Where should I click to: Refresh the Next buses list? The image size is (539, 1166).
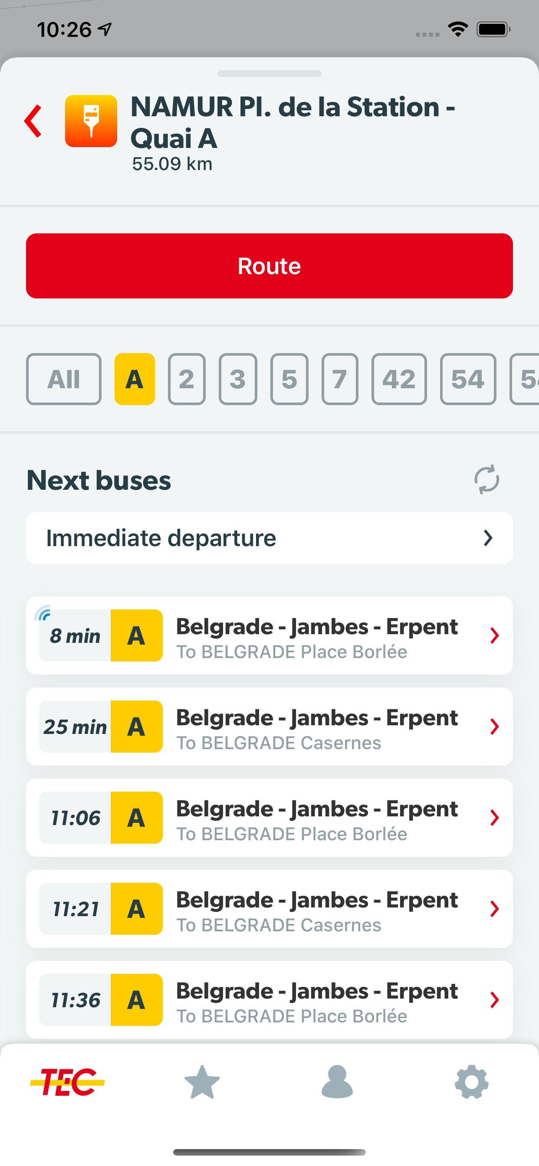coord(486,479)
